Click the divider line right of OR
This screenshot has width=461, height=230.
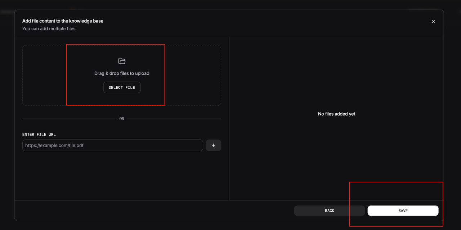173,119
